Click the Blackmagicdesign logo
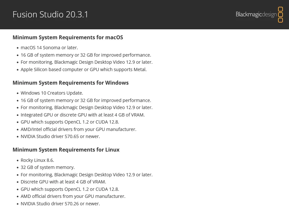The width and height of the screenshot is (289, 213). [256, 14]
